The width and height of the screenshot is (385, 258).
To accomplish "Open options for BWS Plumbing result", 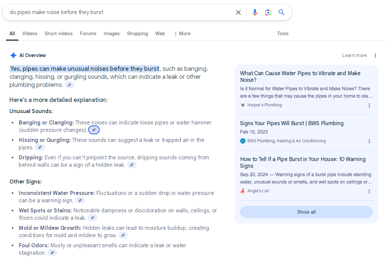I will click(369, 141).
